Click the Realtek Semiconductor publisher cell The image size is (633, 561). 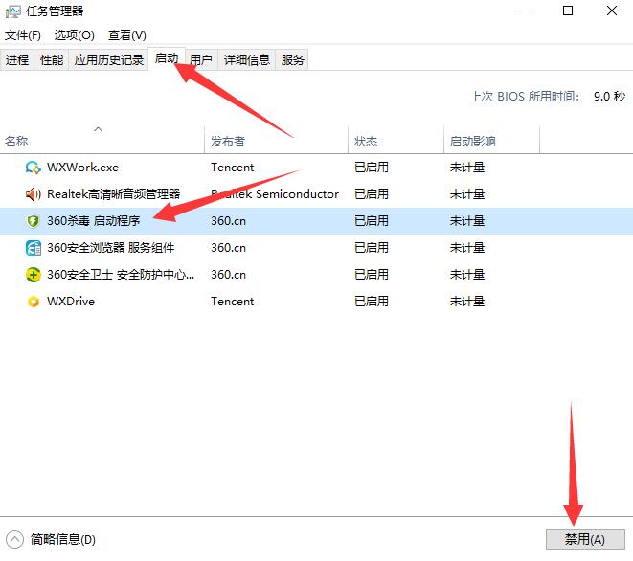[x=275, y=194]
